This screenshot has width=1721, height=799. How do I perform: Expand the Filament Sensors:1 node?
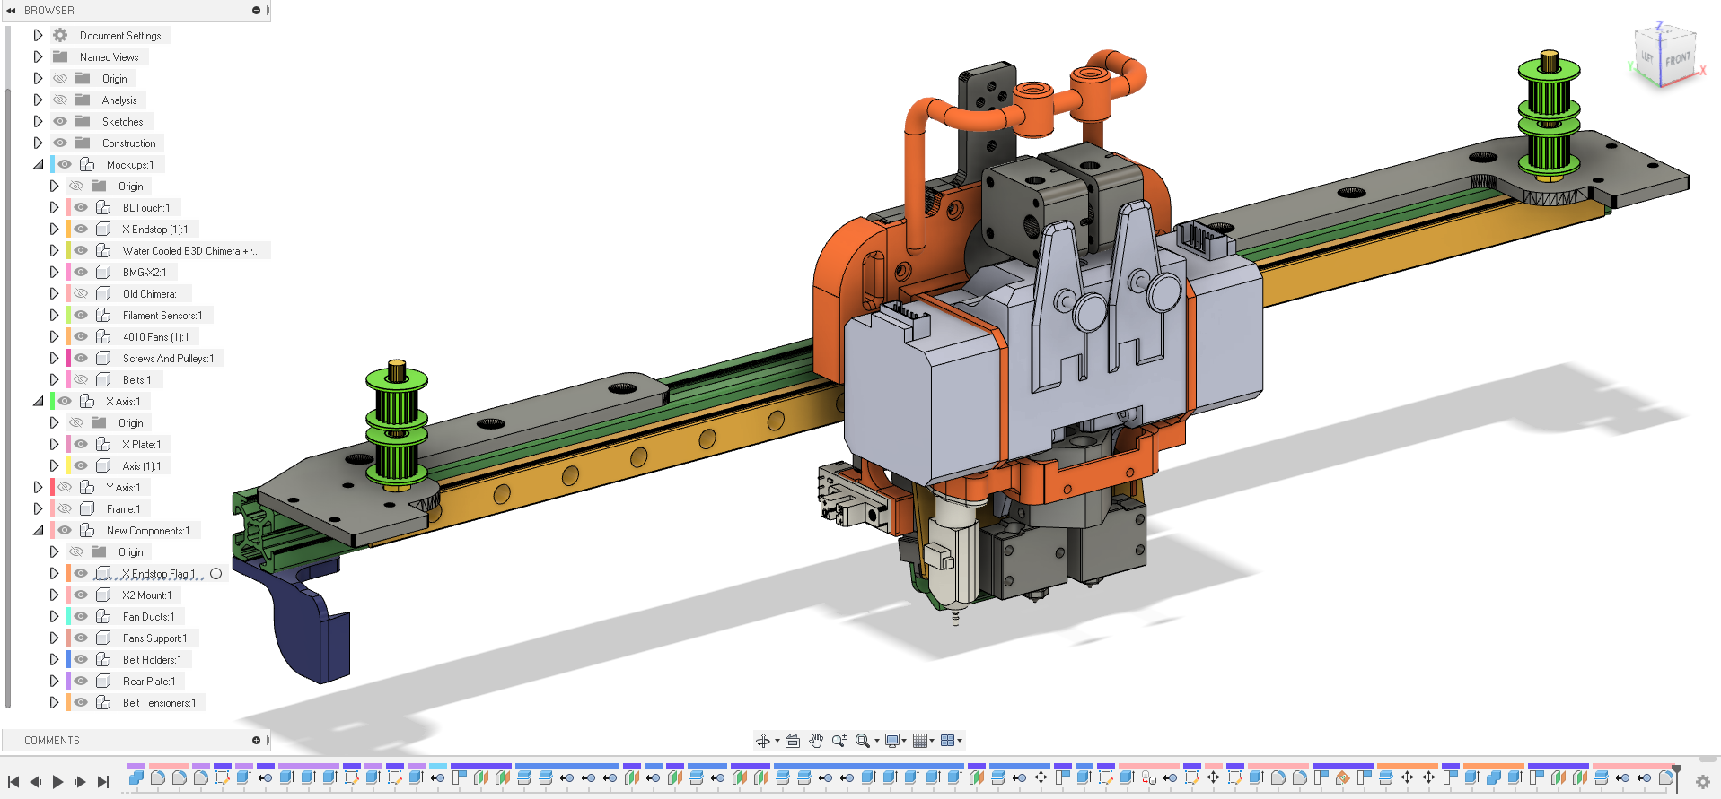click(x=54, y=315)
